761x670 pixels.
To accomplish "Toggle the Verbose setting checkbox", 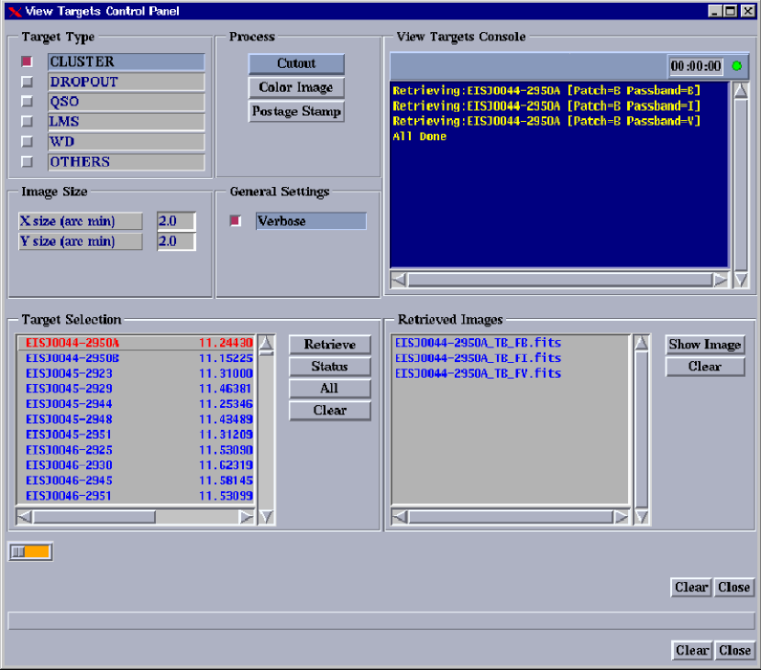I will pyautogui.click(x=236, y=221).
